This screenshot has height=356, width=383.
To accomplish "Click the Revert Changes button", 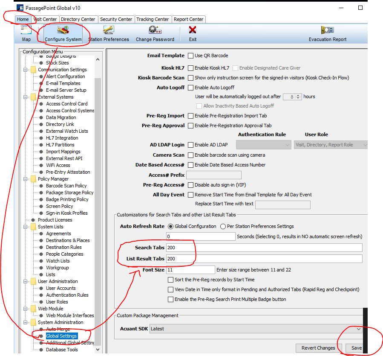I will click(318, 348).
